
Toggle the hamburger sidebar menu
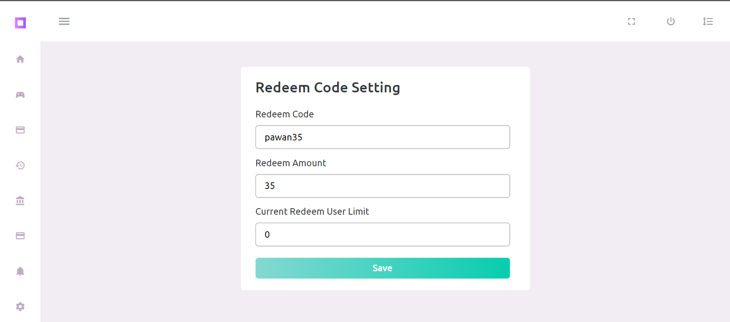(64, 21)
